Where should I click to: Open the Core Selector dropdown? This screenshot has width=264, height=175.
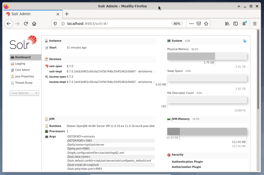tap(24, 93)
